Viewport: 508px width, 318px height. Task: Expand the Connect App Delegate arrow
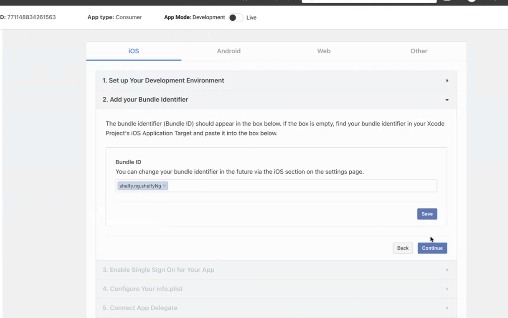(x=447, y=308)
